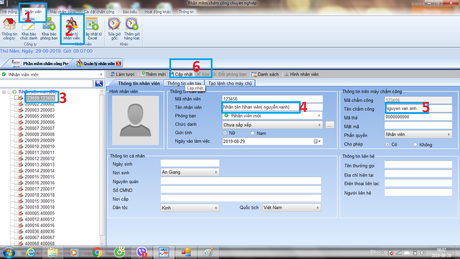460x259 pixels.
Task: Select Không for the Cho phép option
Action: coord(415,145)
